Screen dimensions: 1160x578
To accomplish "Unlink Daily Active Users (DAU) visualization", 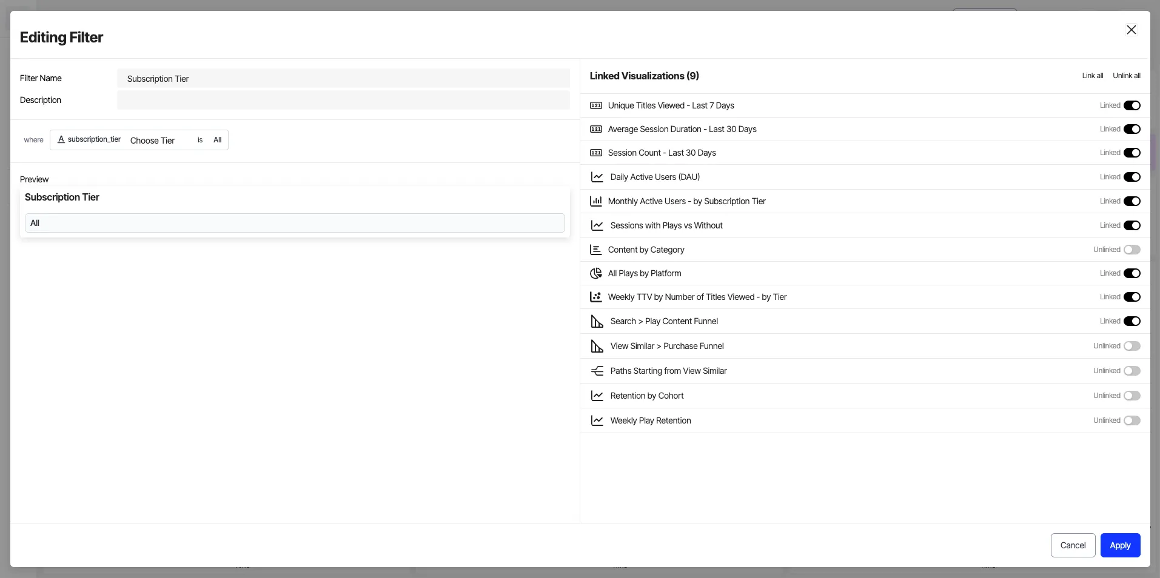I will coord(1132,177).
